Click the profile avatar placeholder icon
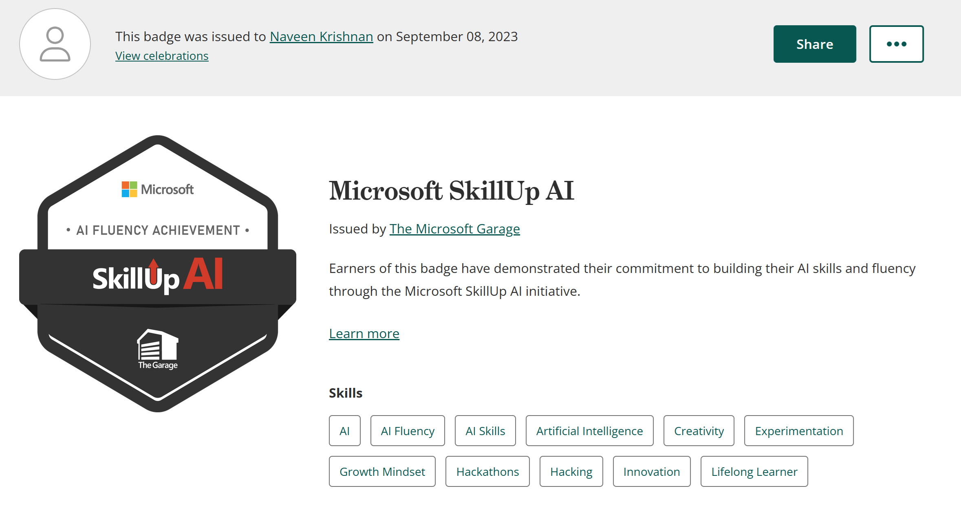This screenshot has width=961, height=517. pyautogui.click(x=55, y=44)
